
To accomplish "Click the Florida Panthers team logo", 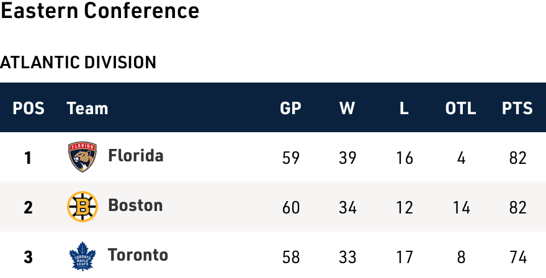I will click(x=83, y=156).
